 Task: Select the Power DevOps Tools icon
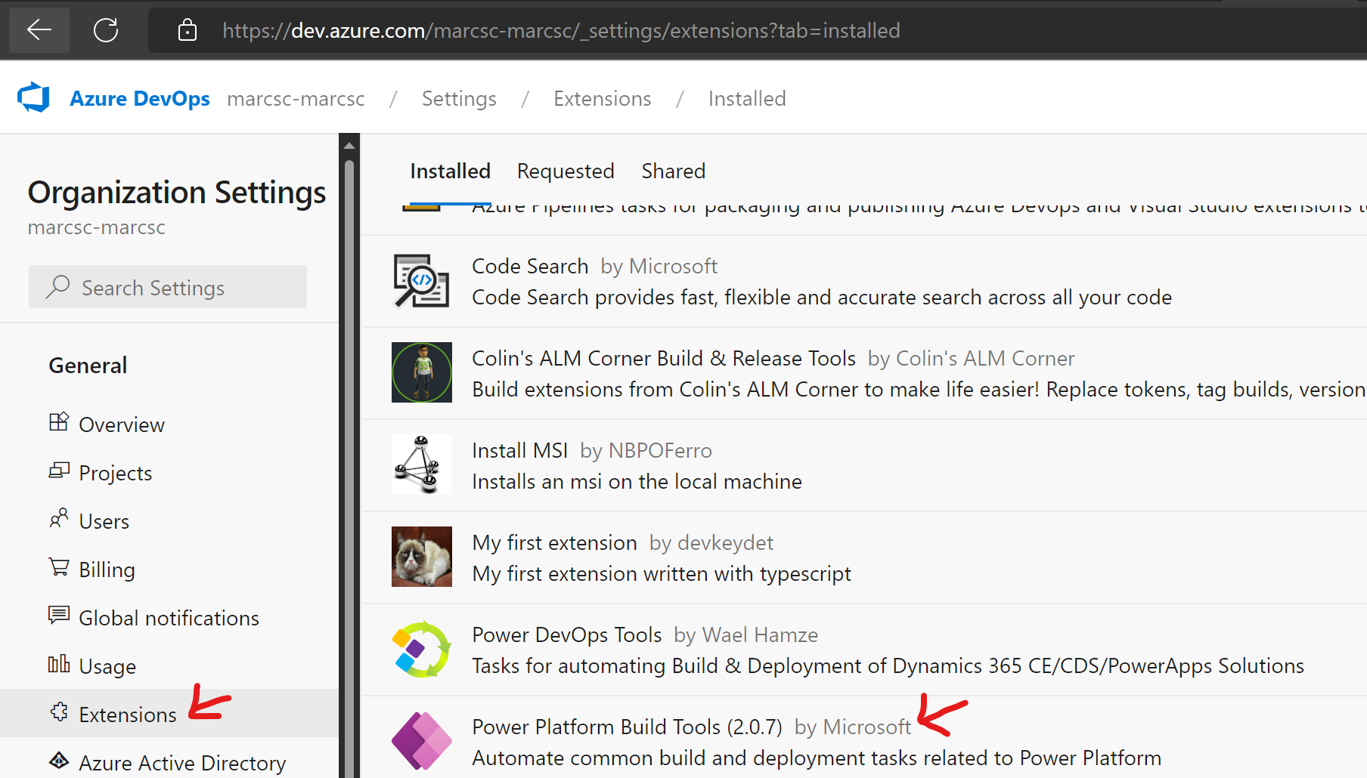point(421,649)
